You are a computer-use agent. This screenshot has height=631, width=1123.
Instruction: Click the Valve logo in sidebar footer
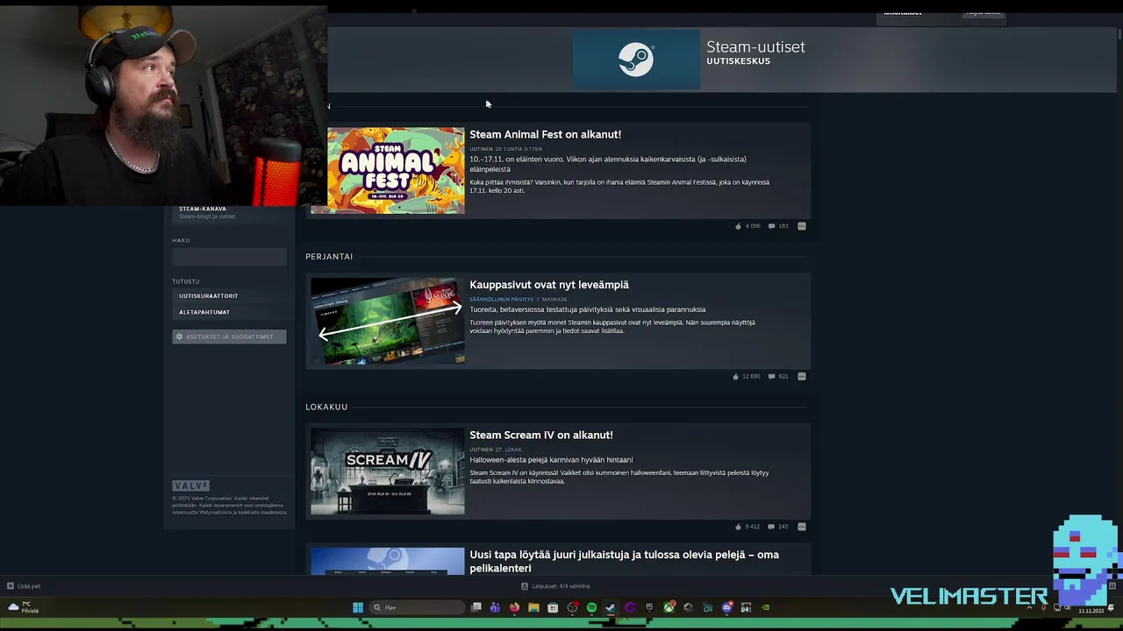coord(190,486)
